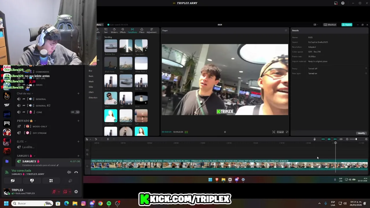Toggle Discord noise suppression icon
Screen dimensions: 370x208
pyautogui.click(x=69, y=172)
